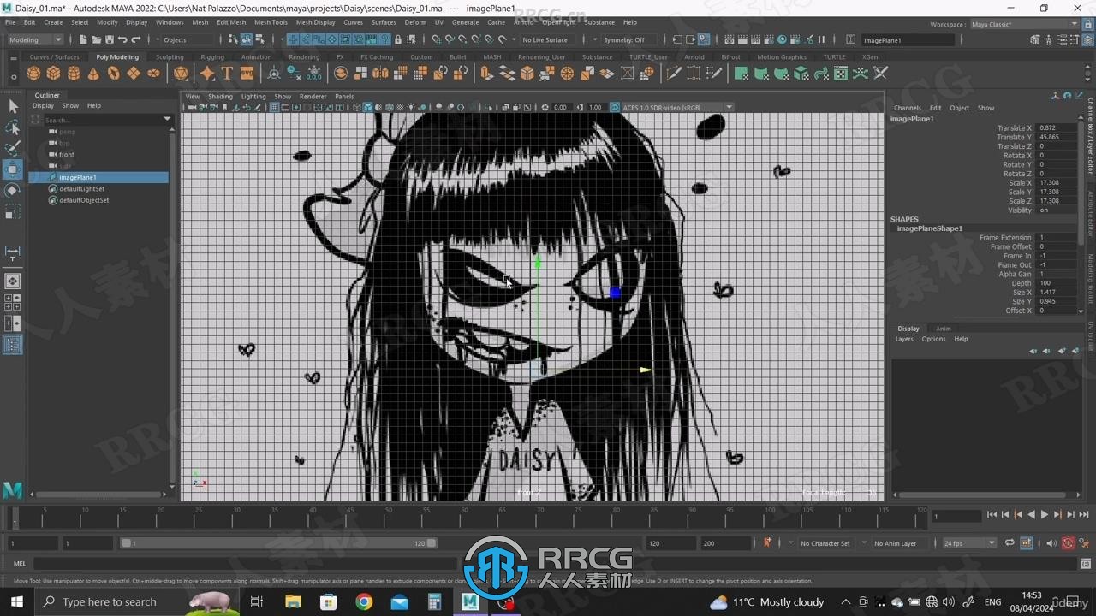
Task: Open the Outliner search filter dropdown arrow
Action: [167, 120]
